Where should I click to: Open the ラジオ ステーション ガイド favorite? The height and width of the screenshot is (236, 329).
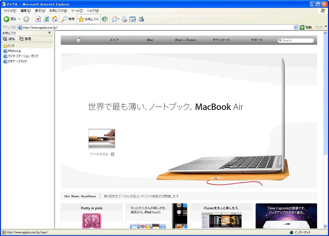pos(21,56)
